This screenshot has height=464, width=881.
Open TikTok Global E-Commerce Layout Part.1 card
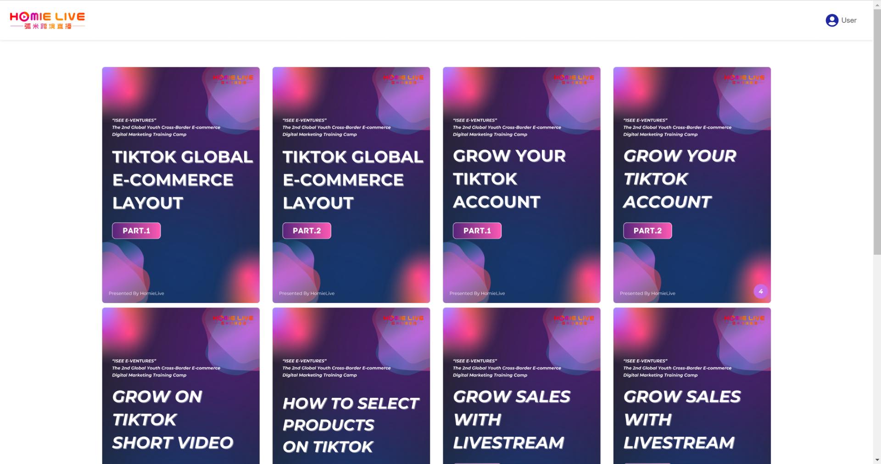click(x=181, y=185)
